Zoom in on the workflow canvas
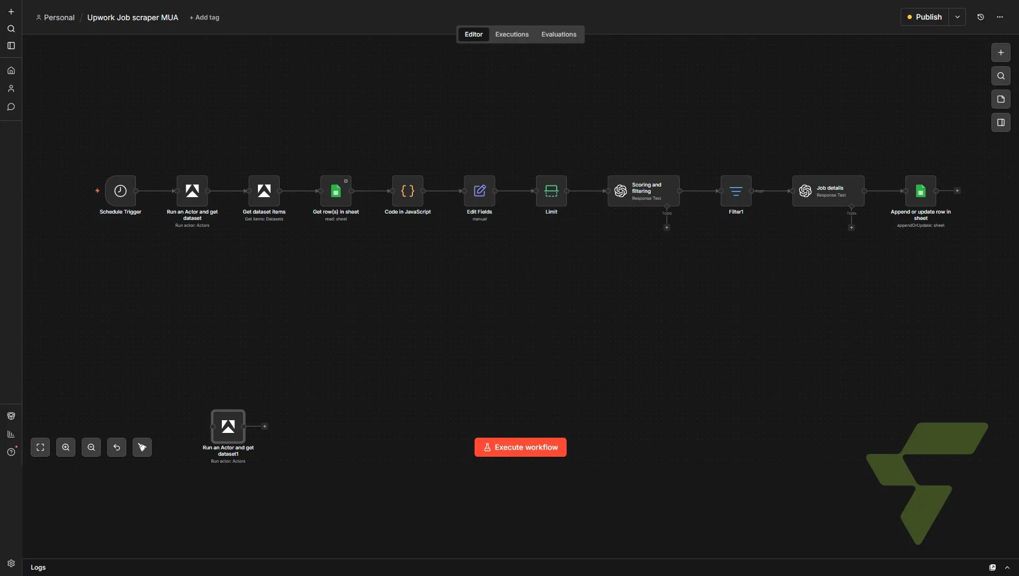This screenshot has height=576, width=1019. pos(66,447)
